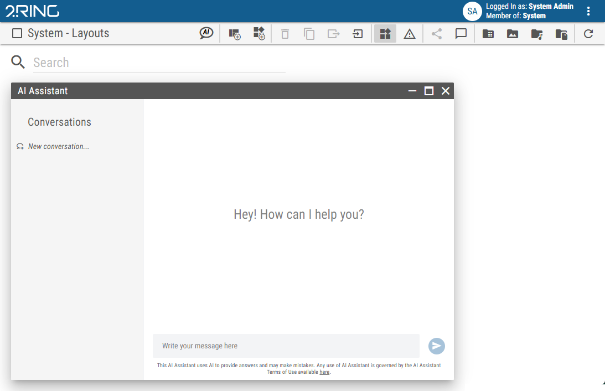Open the audio files library
The height and width of the screenshot is (391, 605).
click(536, 34)
